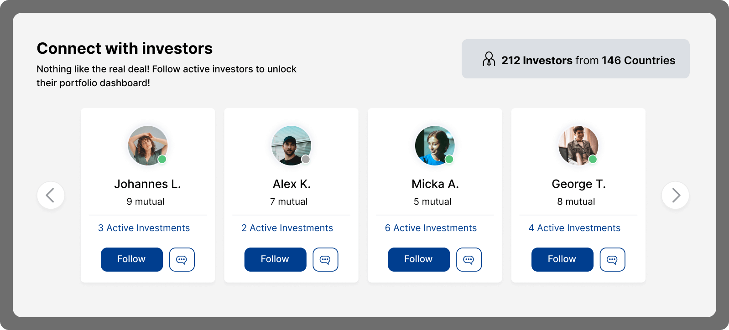View Alex K.'s 2 Active Investments

click(x=287, y=228)
